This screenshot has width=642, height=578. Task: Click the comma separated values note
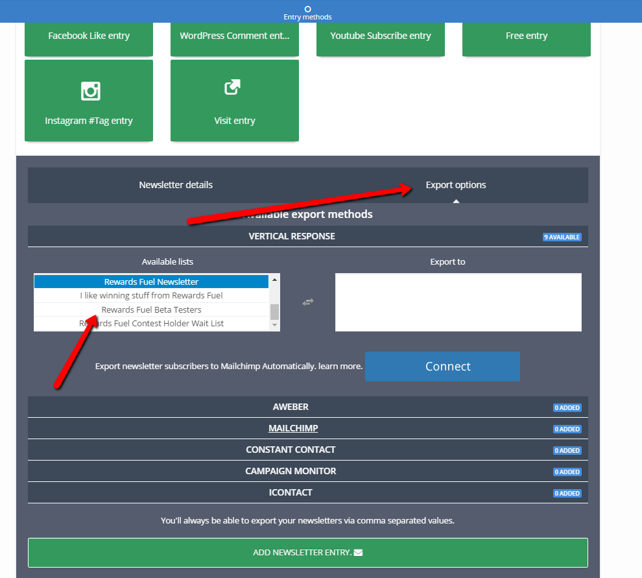[x=307, y=521]
